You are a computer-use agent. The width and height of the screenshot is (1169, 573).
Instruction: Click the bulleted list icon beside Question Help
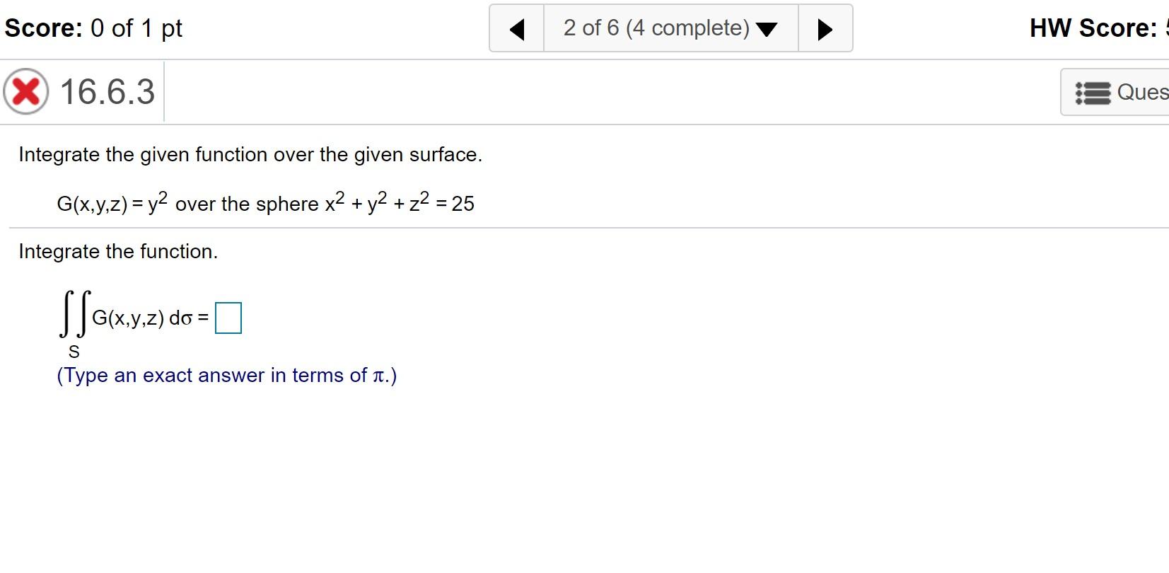pos(1093,92)
